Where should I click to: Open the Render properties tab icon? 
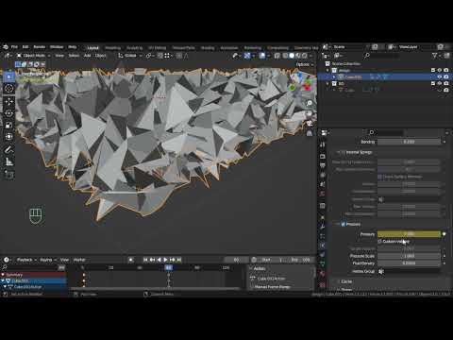tap(322, 156)
